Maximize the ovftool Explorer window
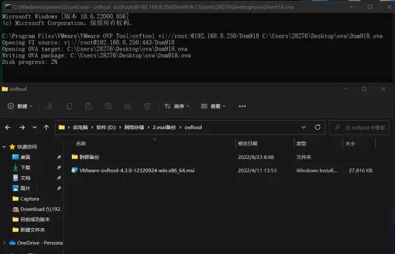This screenshot has width=395, height=254. point(364,89)
